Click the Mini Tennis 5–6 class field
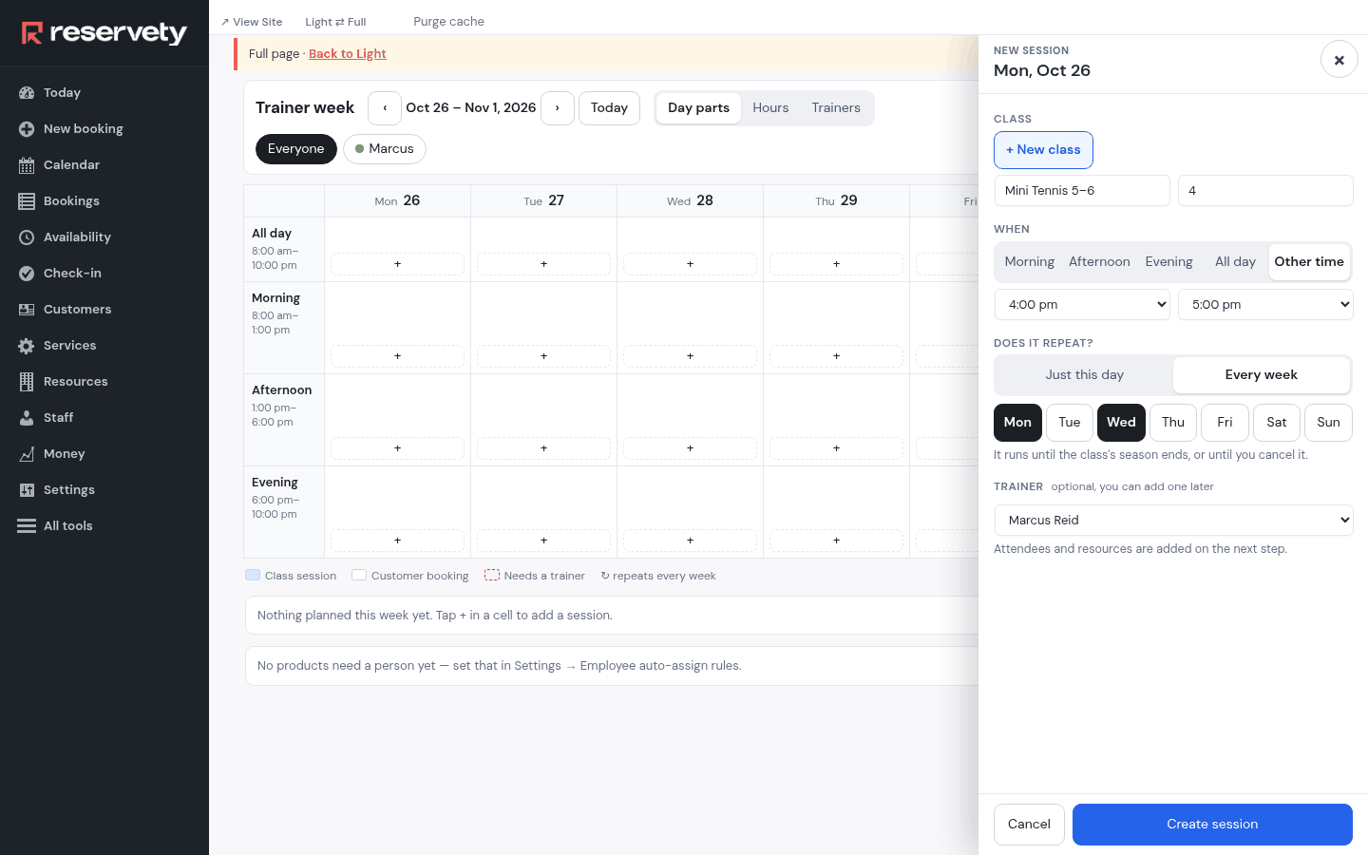Viewport: 1368px width, 855px height. tap(1082, 191)
